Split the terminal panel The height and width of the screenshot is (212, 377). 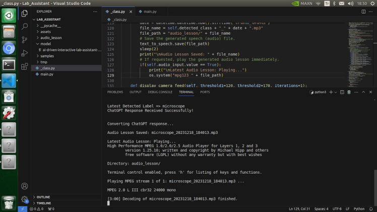coord(342,92)
